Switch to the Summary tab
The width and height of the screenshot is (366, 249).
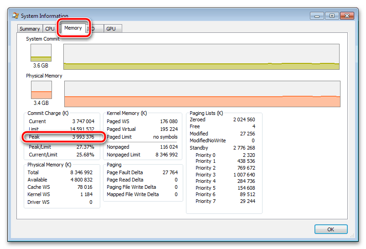tap(30, 29)
